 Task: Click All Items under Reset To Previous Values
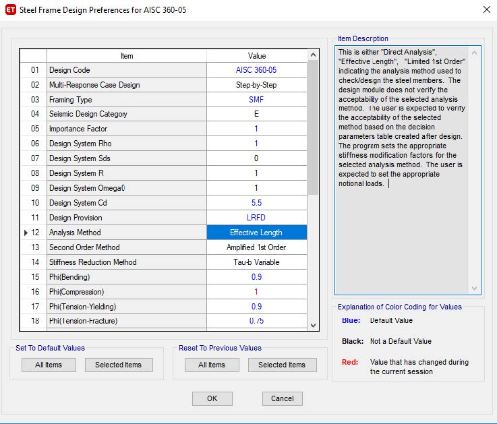click(212, 365)
